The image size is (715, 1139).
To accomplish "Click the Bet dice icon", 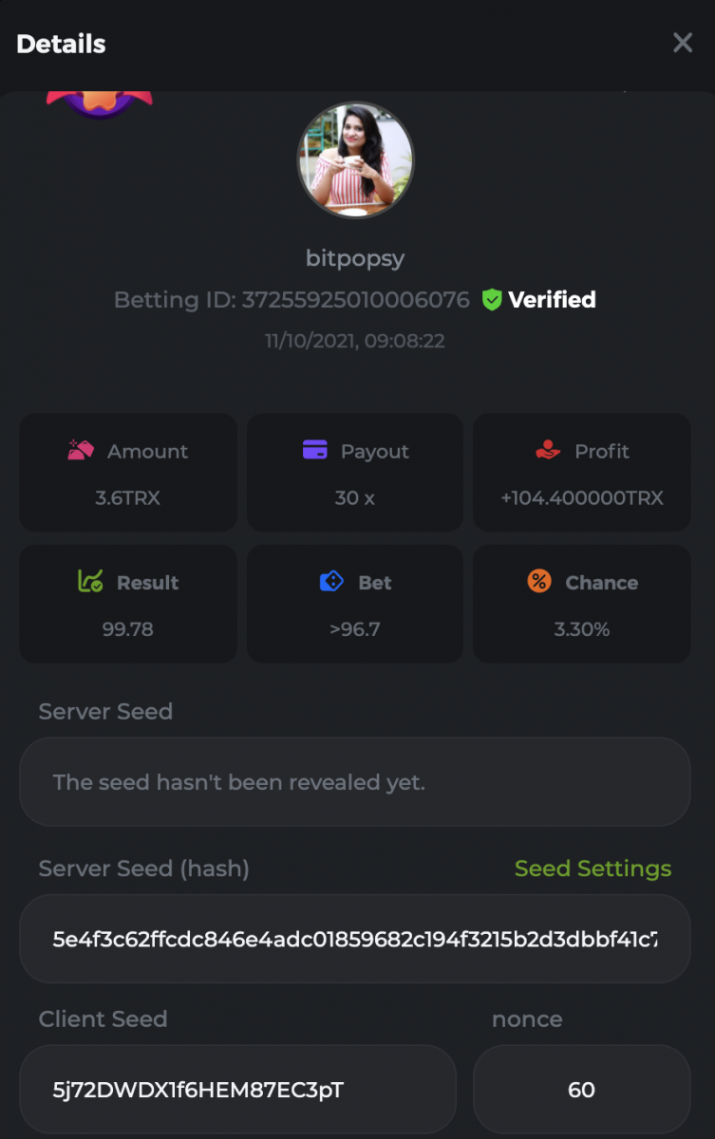I will 331,581.
